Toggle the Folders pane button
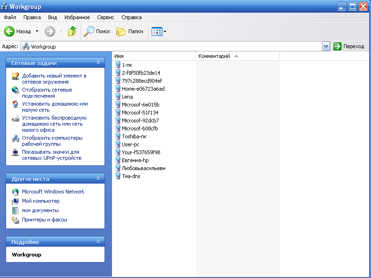This screenshot has height=278, width=371. (x=121, y=31)
